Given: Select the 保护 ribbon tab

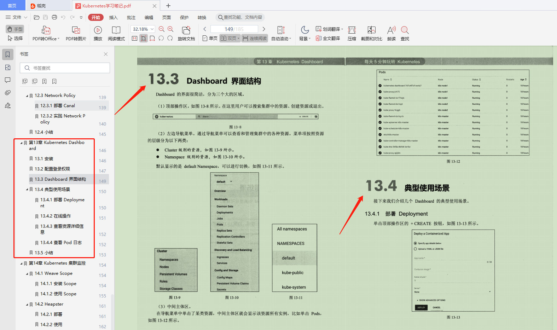Looking at the screenshot, I should 184,17.
